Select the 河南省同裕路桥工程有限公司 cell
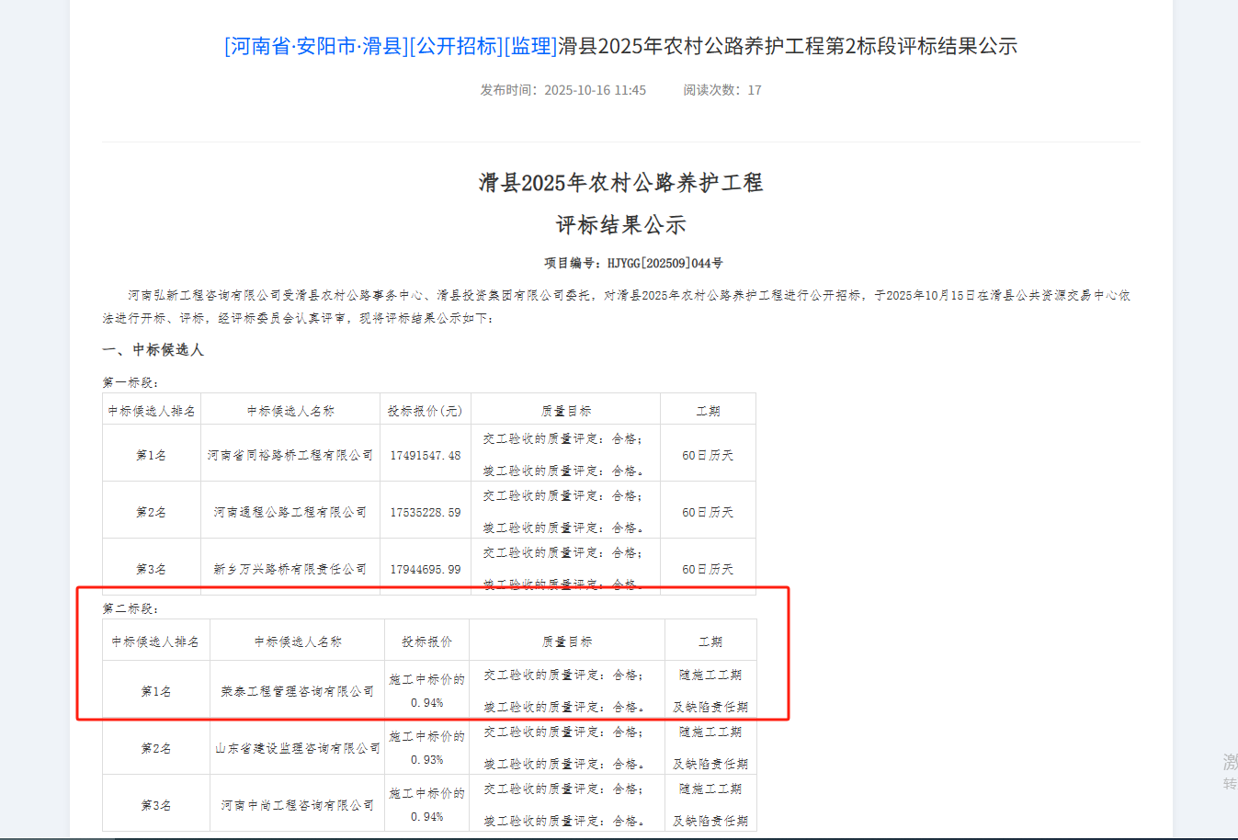Image resolution: width=1238 pixels, height=840 pixels. click(290, 455)
